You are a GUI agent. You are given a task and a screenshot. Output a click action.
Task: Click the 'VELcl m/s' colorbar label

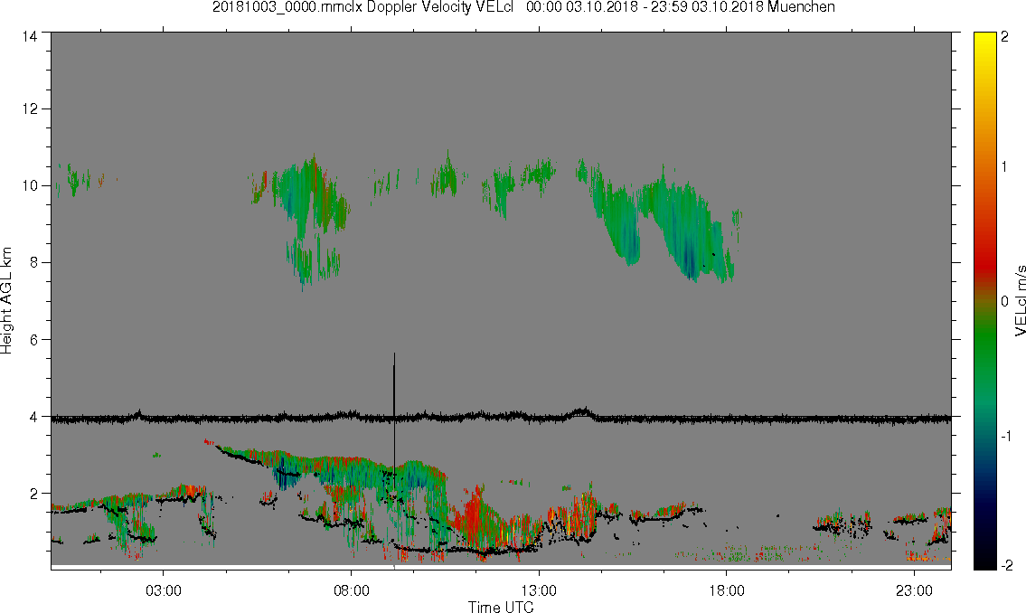click(1020, 301)
